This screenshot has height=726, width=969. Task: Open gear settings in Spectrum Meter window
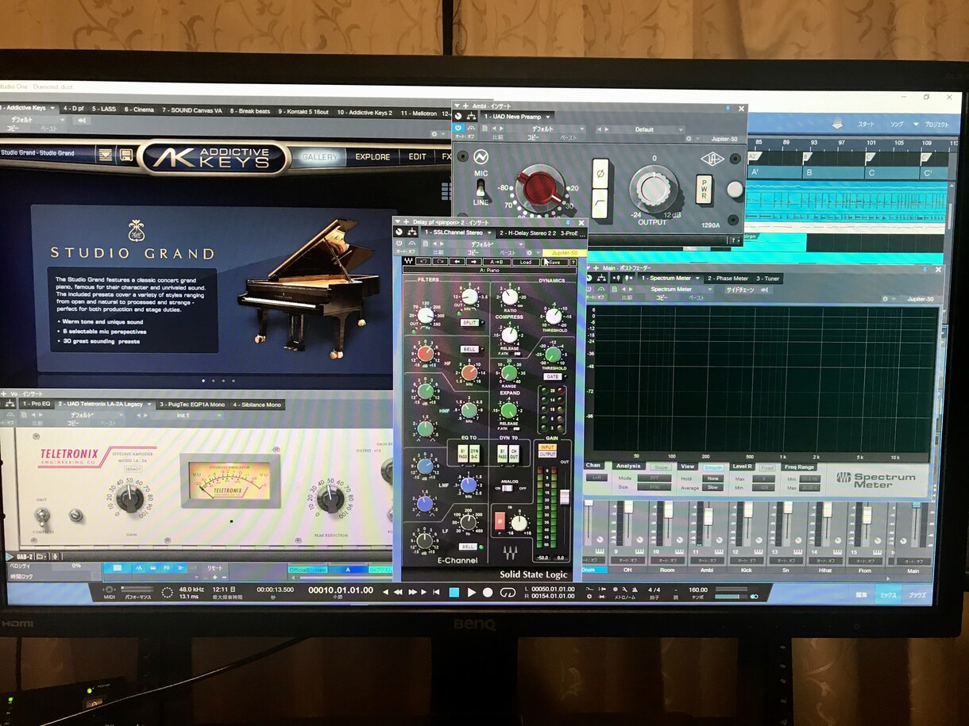click(886, 298)
